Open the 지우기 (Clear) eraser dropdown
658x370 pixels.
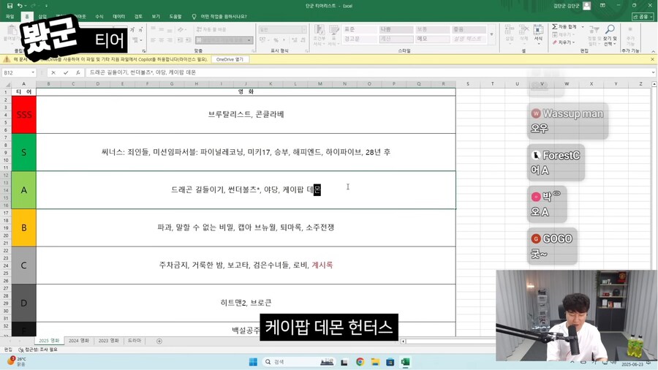(x=564, y=42)
